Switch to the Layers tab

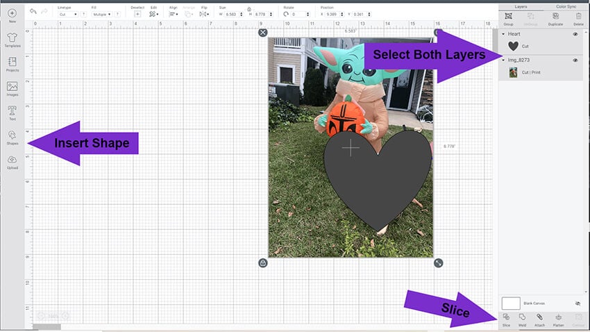[521, 7]
